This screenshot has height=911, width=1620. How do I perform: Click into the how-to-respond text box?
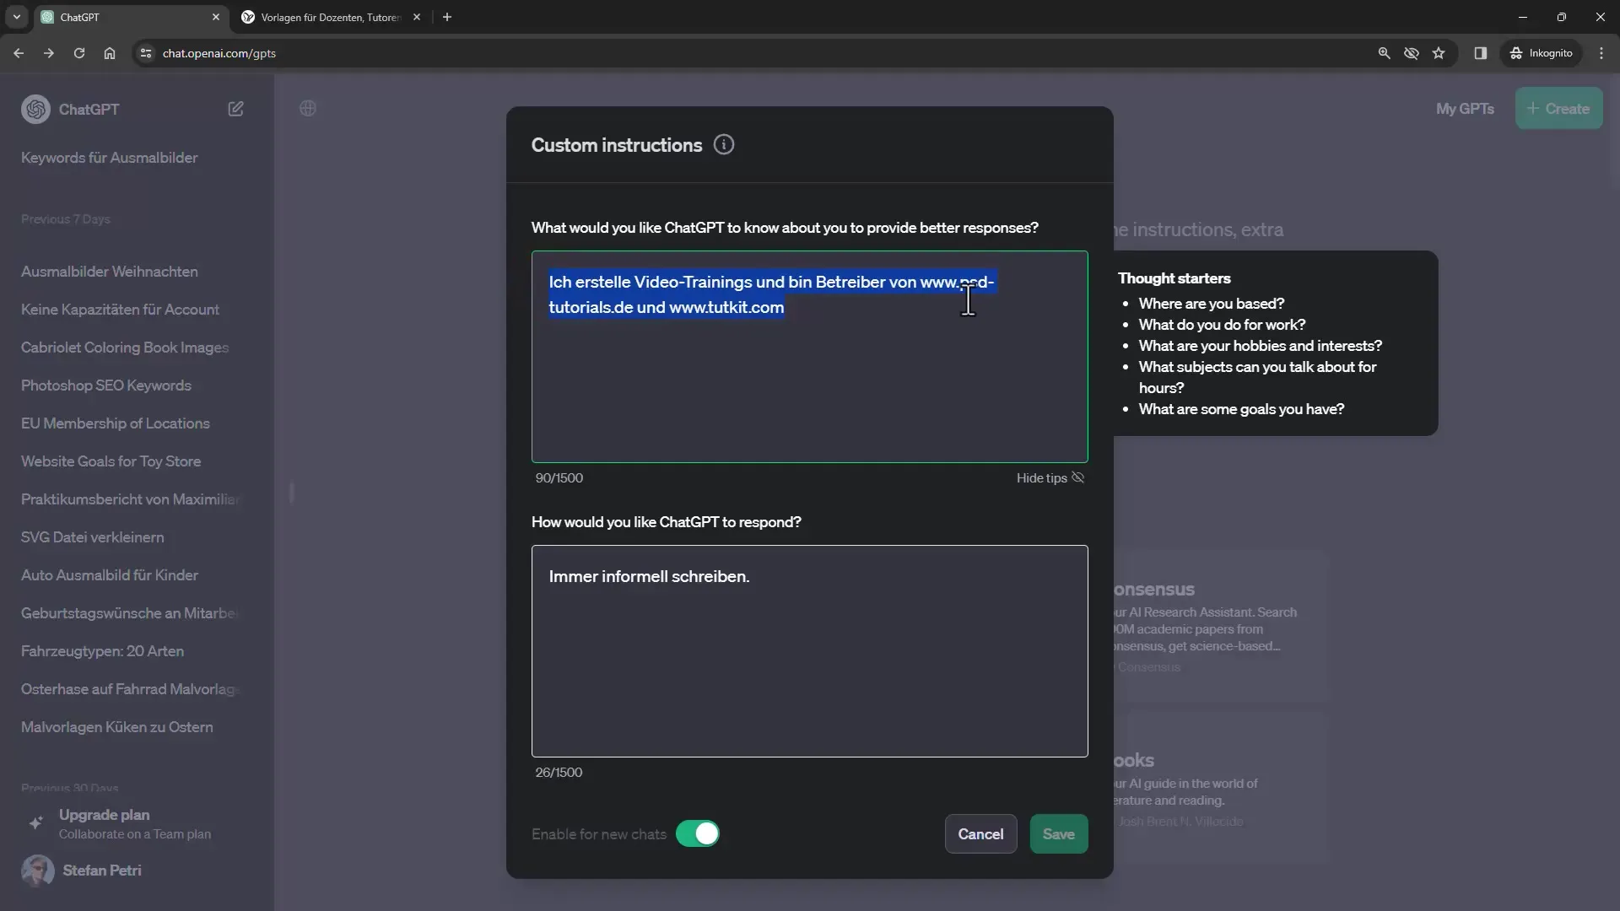pyautogui.click(x=809, y=651)
